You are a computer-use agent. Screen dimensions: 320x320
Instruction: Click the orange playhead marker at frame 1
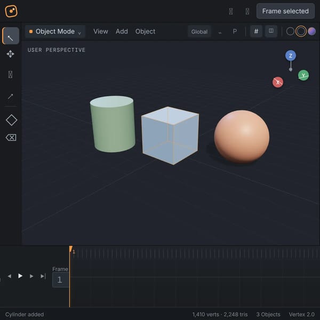click(70, 249)
